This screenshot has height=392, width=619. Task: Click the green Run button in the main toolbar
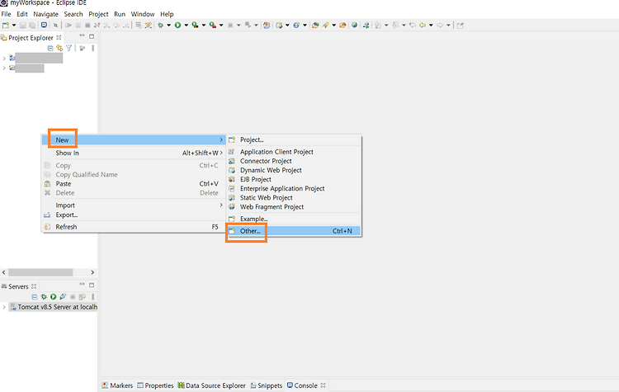click(178, 26)
